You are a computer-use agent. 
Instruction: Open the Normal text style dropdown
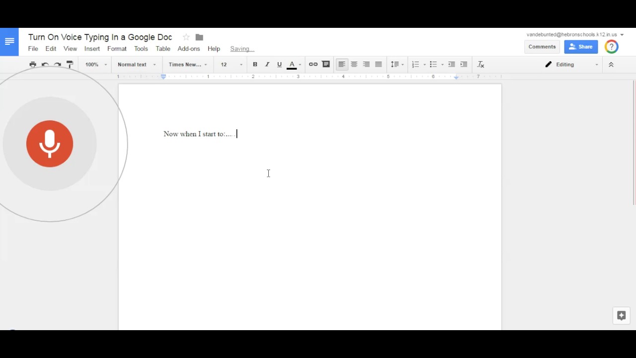[x=137, y=65]
